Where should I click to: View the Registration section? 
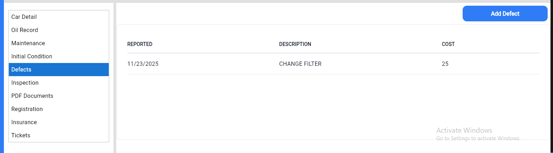coord(27,109)
